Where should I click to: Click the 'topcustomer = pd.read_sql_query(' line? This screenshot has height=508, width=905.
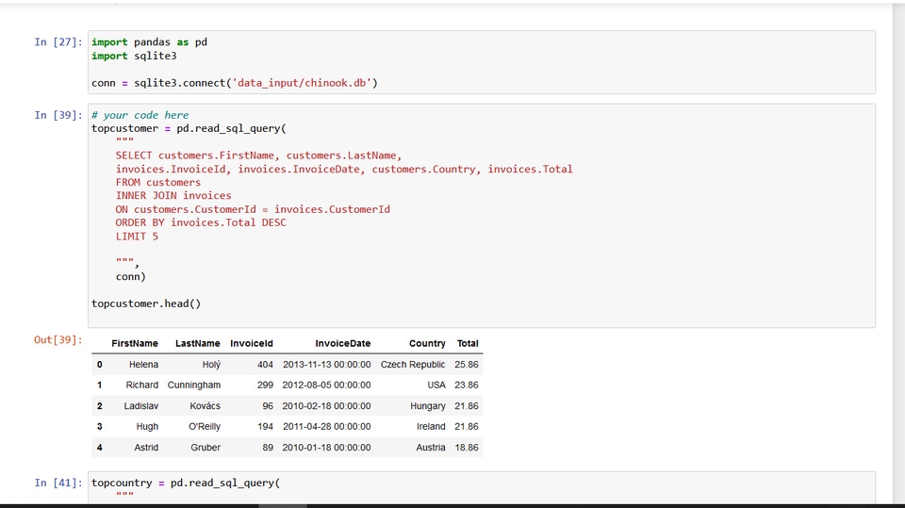point(189,128)
